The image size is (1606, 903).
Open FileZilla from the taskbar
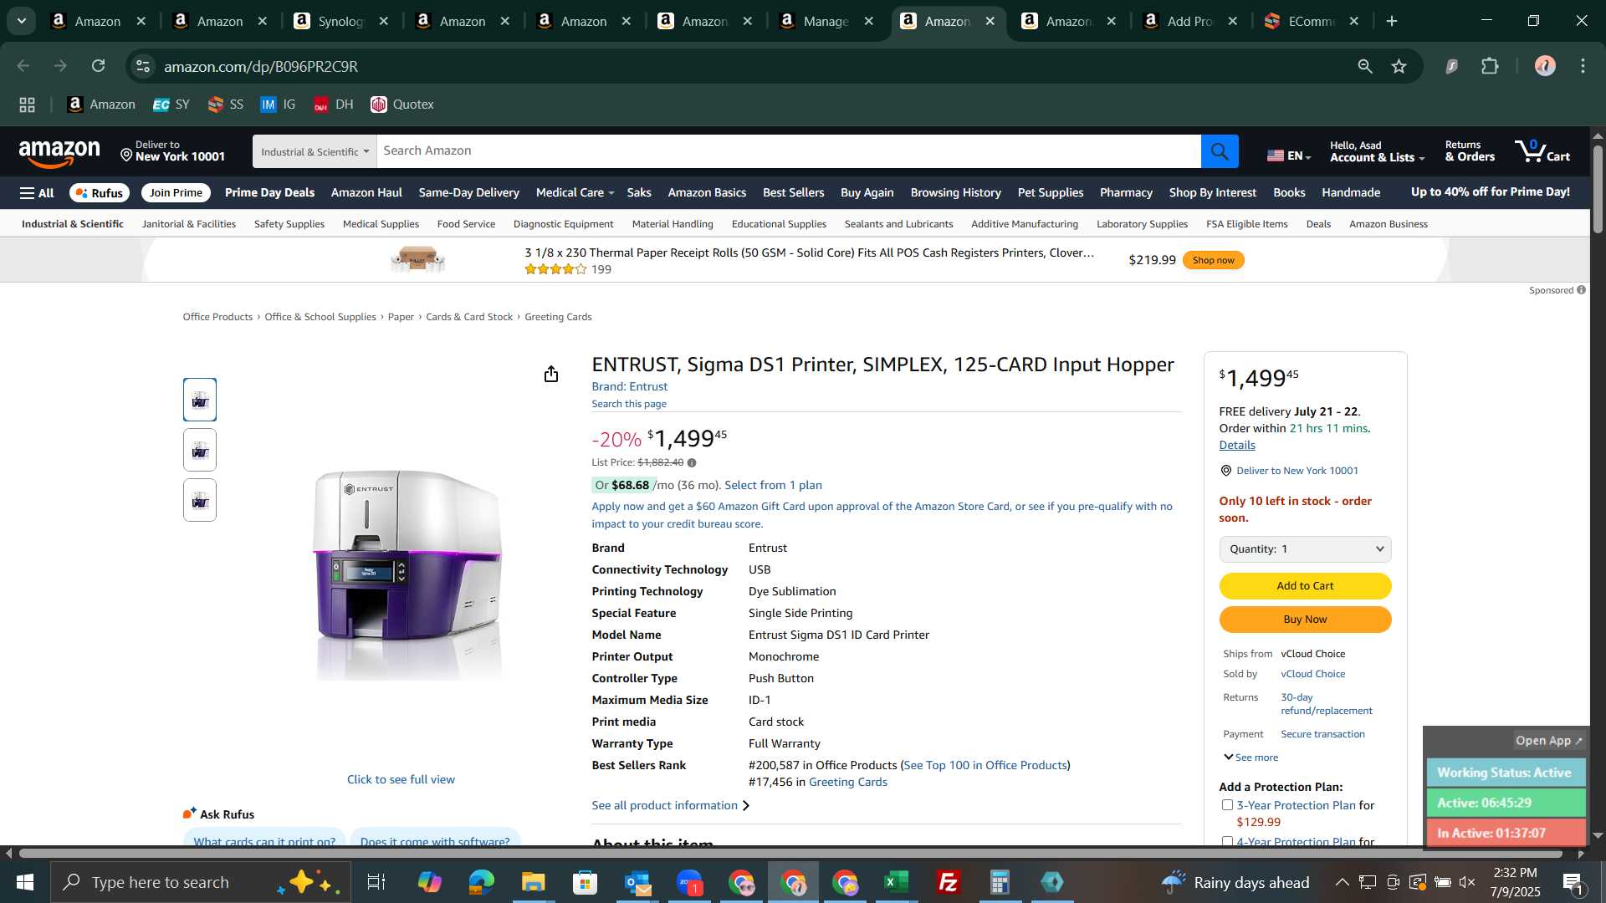point(949,882)
